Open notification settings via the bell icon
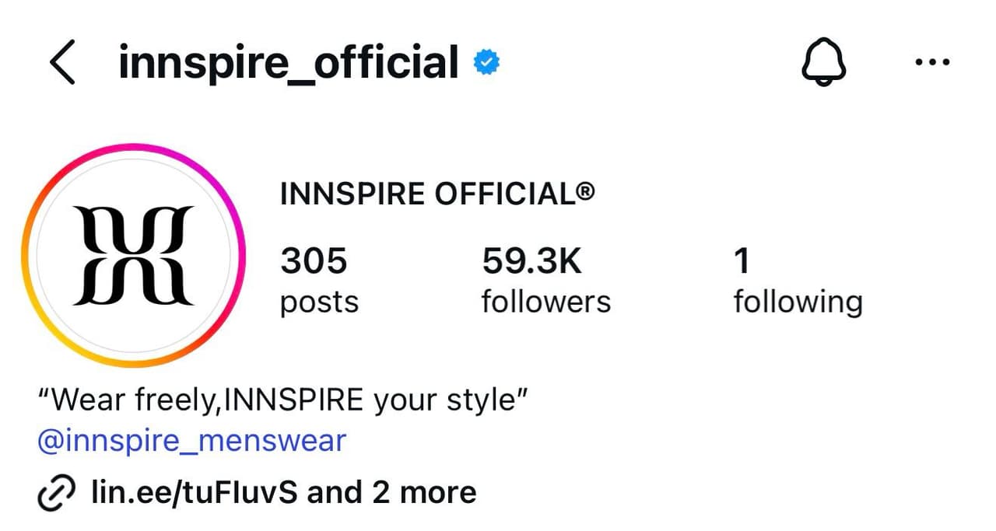 (823, 63)
